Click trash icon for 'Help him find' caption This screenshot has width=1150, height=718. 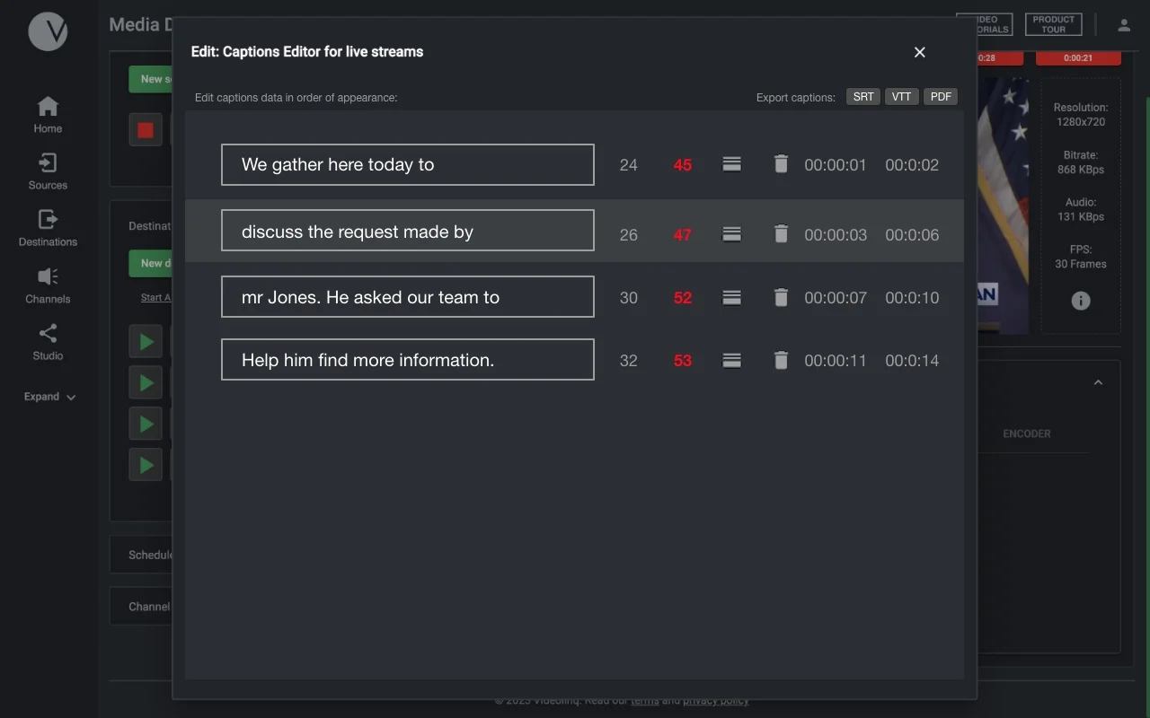coord(781,360)
